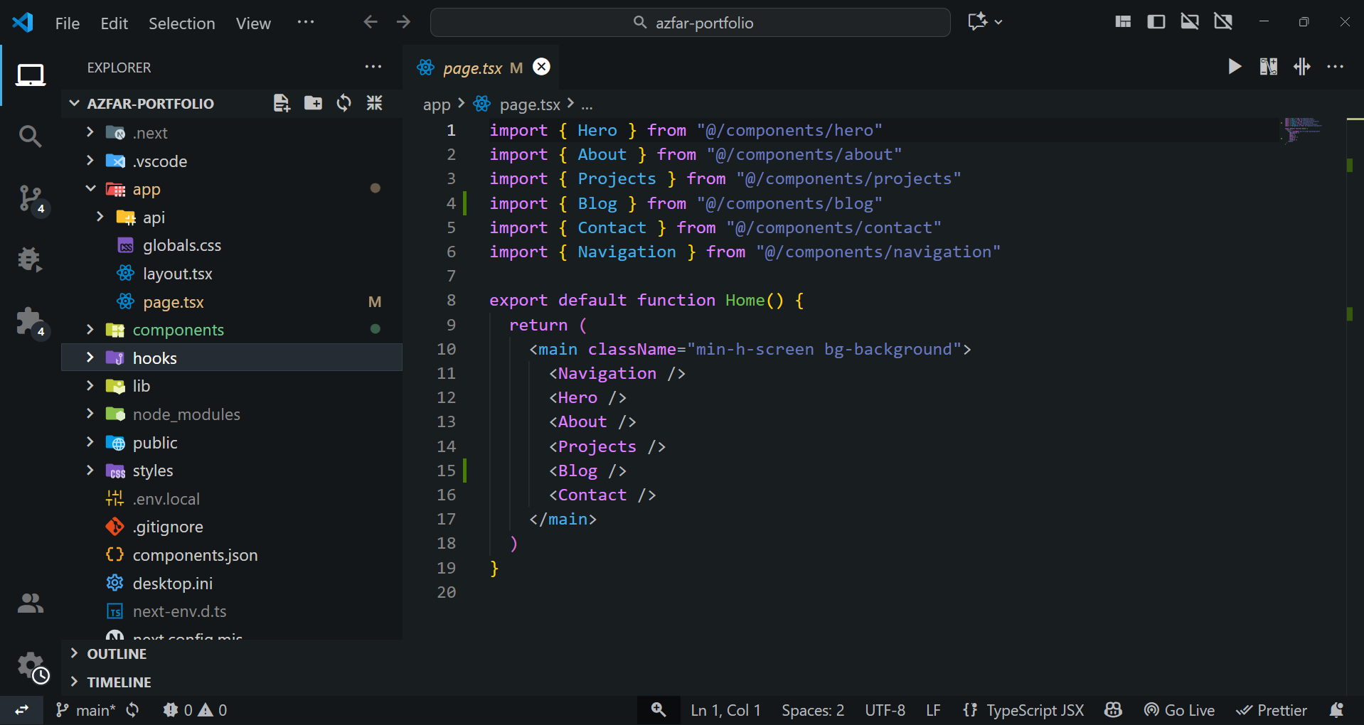Image resolution: width=1364 pixels, height=725 pixels.
Task: Open the View menu
Action: (x=253, y=23)
